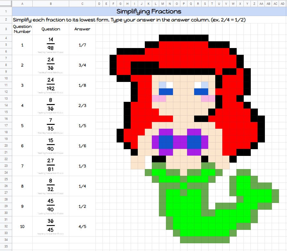Click the Question Number header cell
This screenshot has width=287, height=251.
coord(22,29)
